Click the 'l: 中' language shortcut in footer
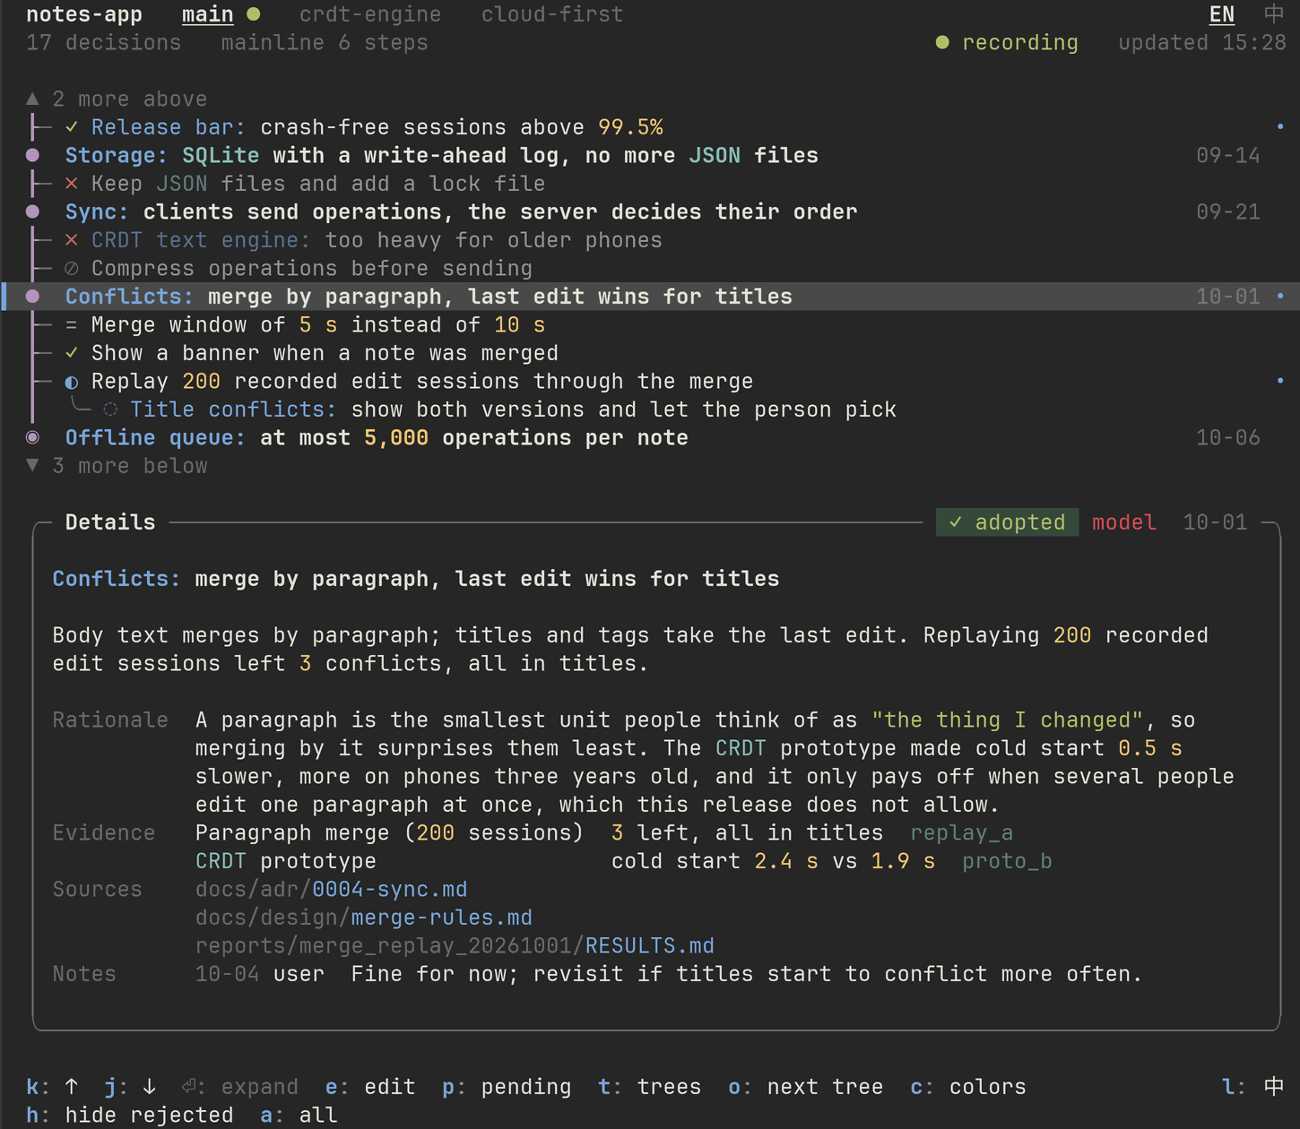The width and height of the screenshot is (1300, 1129). coord(1253,1087)
